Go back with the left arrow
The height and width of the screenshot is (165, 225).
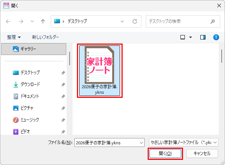pos(8,21)
